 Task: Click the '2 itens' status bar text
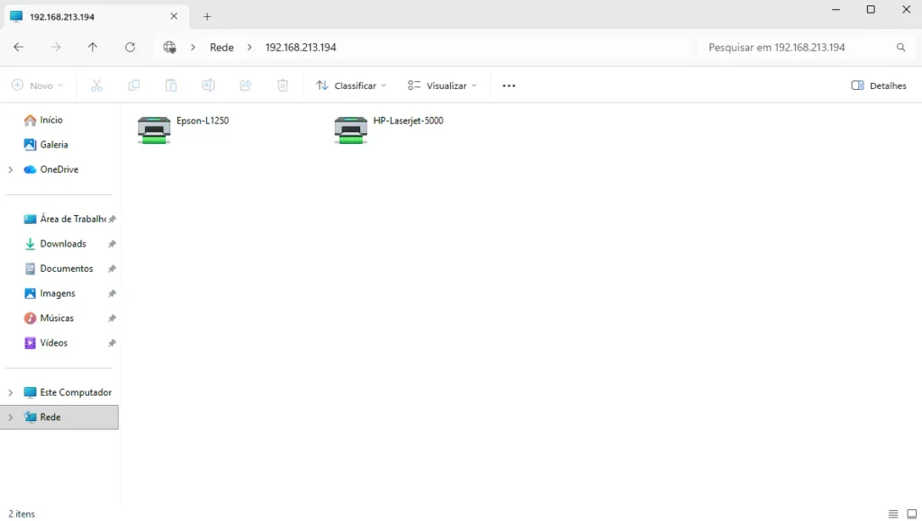tap(22, 514)
